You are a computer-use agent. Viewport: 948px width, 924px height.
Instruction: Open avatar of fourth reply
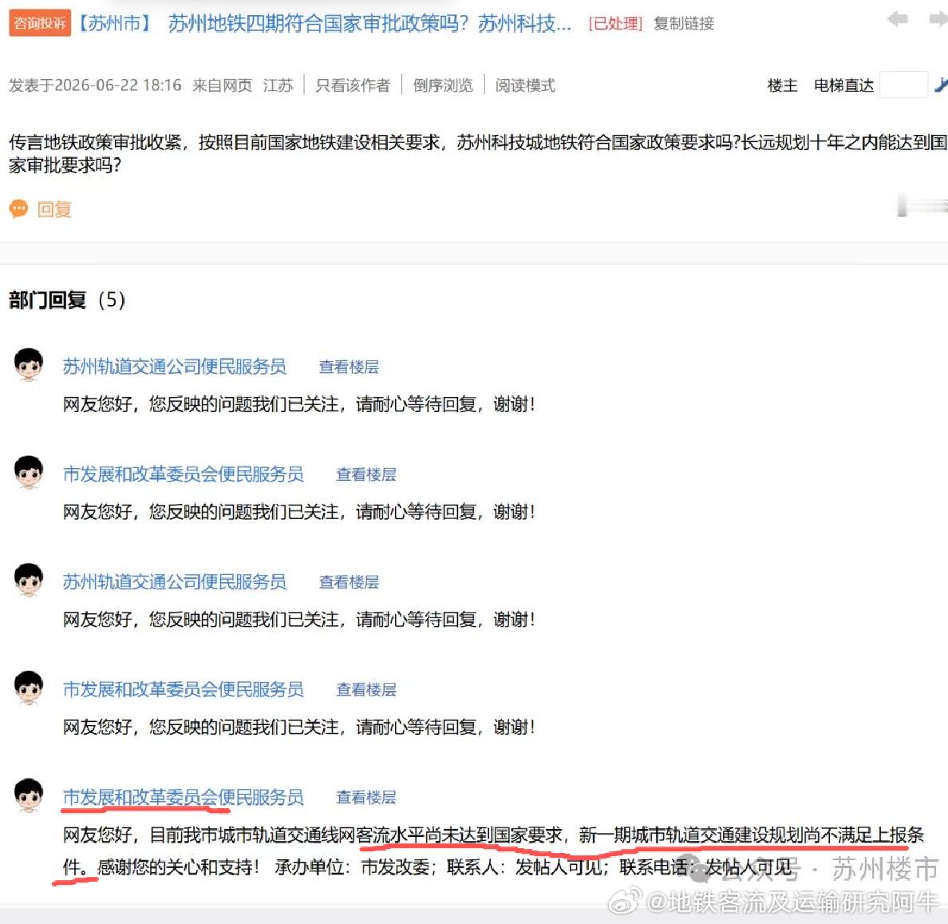tap(29, 688)
